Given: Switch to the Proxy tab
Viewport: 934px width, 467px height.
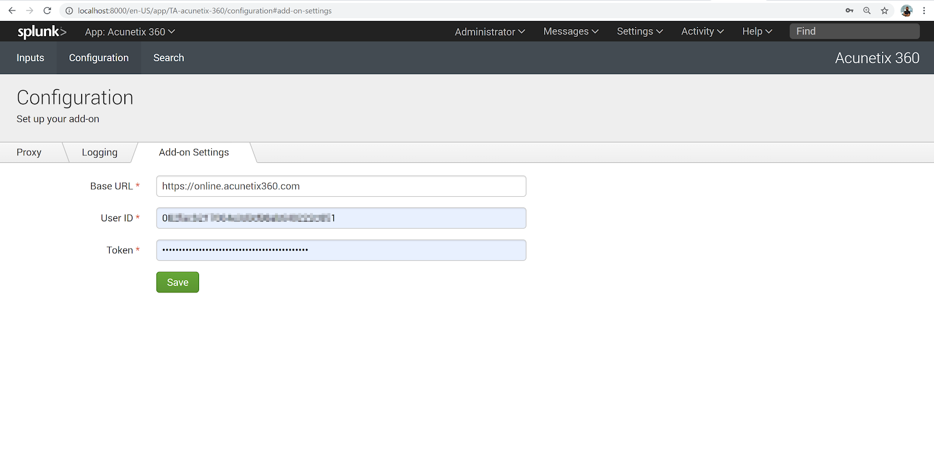Looking at the screenshot, I should point(29,152).
